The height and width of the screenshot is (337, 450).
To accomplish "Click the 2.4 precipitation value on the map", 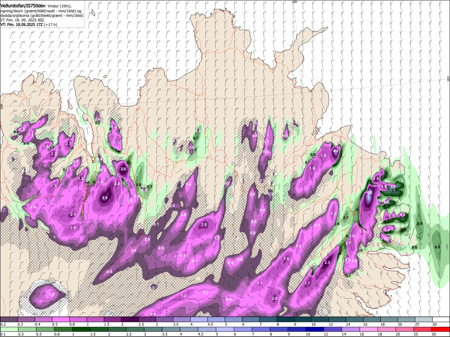I will point(376,179).
